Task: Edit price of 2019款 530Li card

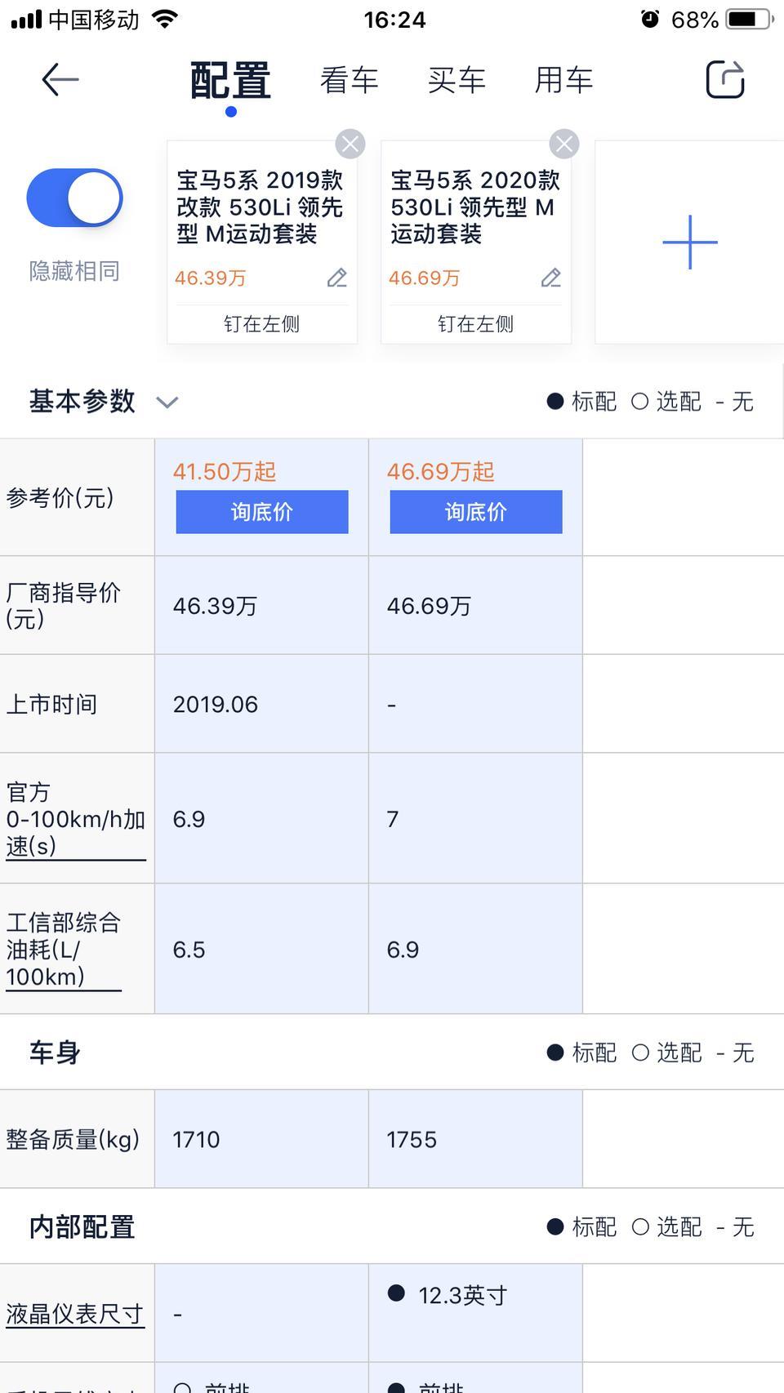Action: pyautogui.click(x=337, y=278)
